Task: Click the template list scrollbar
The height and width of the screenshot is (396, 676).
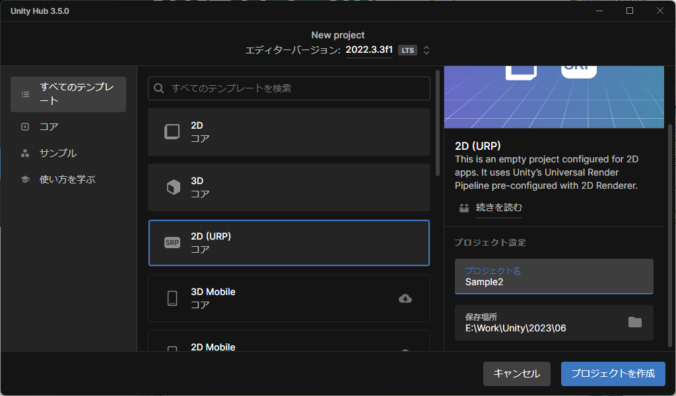Action: pyautogui.click(x=438, y=123)
